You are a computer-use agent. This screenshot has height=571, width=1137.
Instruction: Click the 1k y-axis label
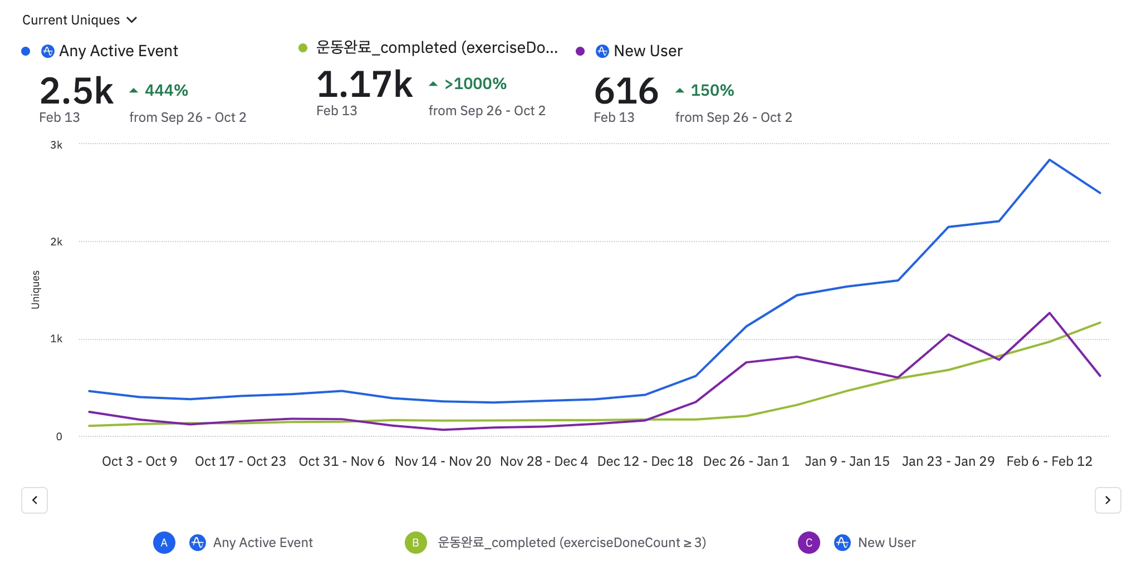pyautogui.click(x=56, y=338)
